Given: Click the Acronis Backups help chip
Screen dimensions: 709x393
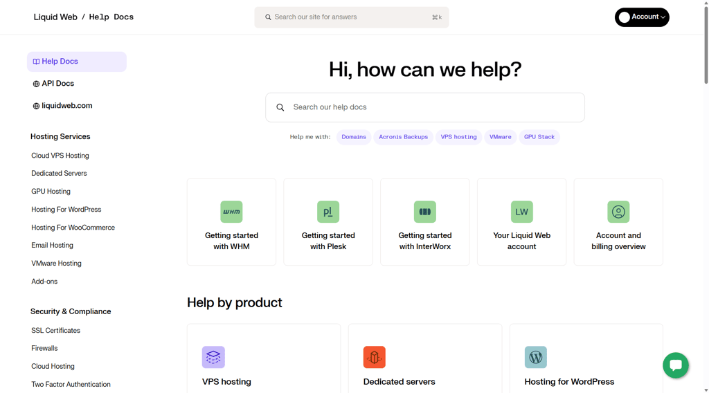Looking at the screenshot, I should (x=404, y=137).
